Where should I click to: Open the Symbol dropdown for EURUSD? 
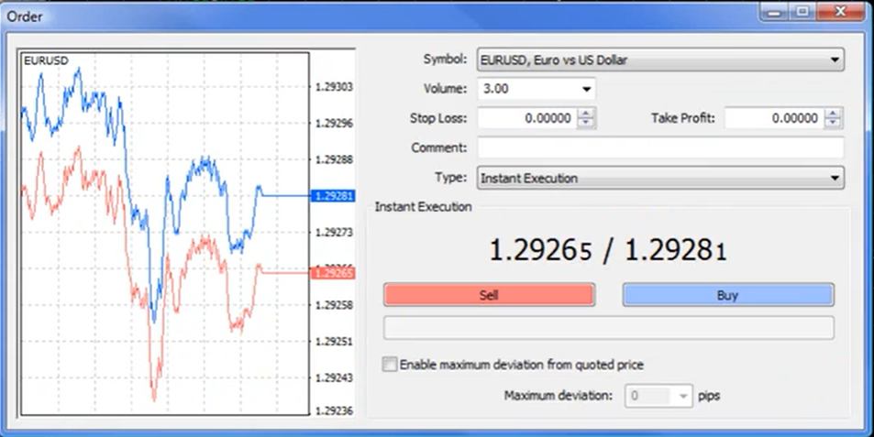[835, 60]
